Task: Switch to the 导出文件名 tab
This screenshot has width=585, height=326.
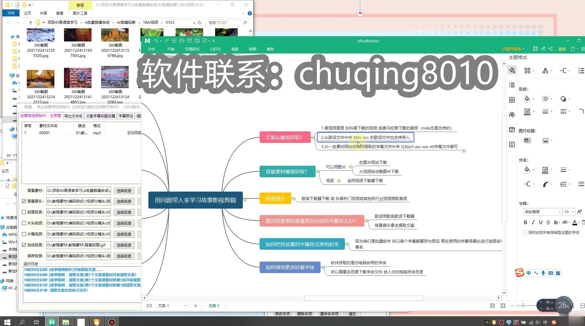Action: 73,116
